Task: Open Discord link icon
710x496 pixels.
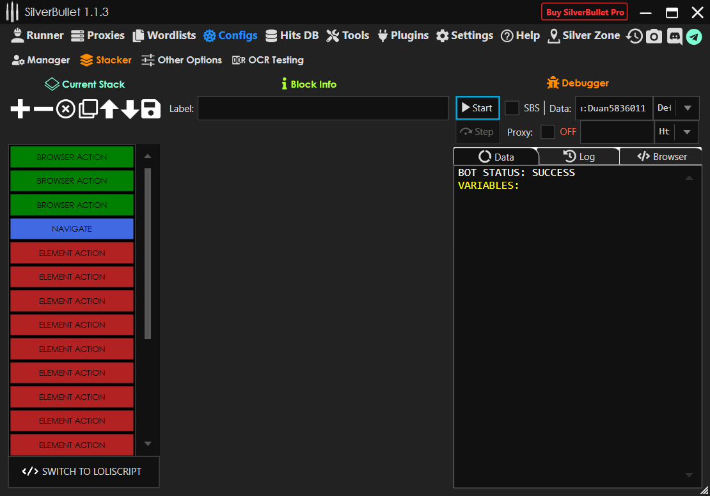Action: (674, 36)
